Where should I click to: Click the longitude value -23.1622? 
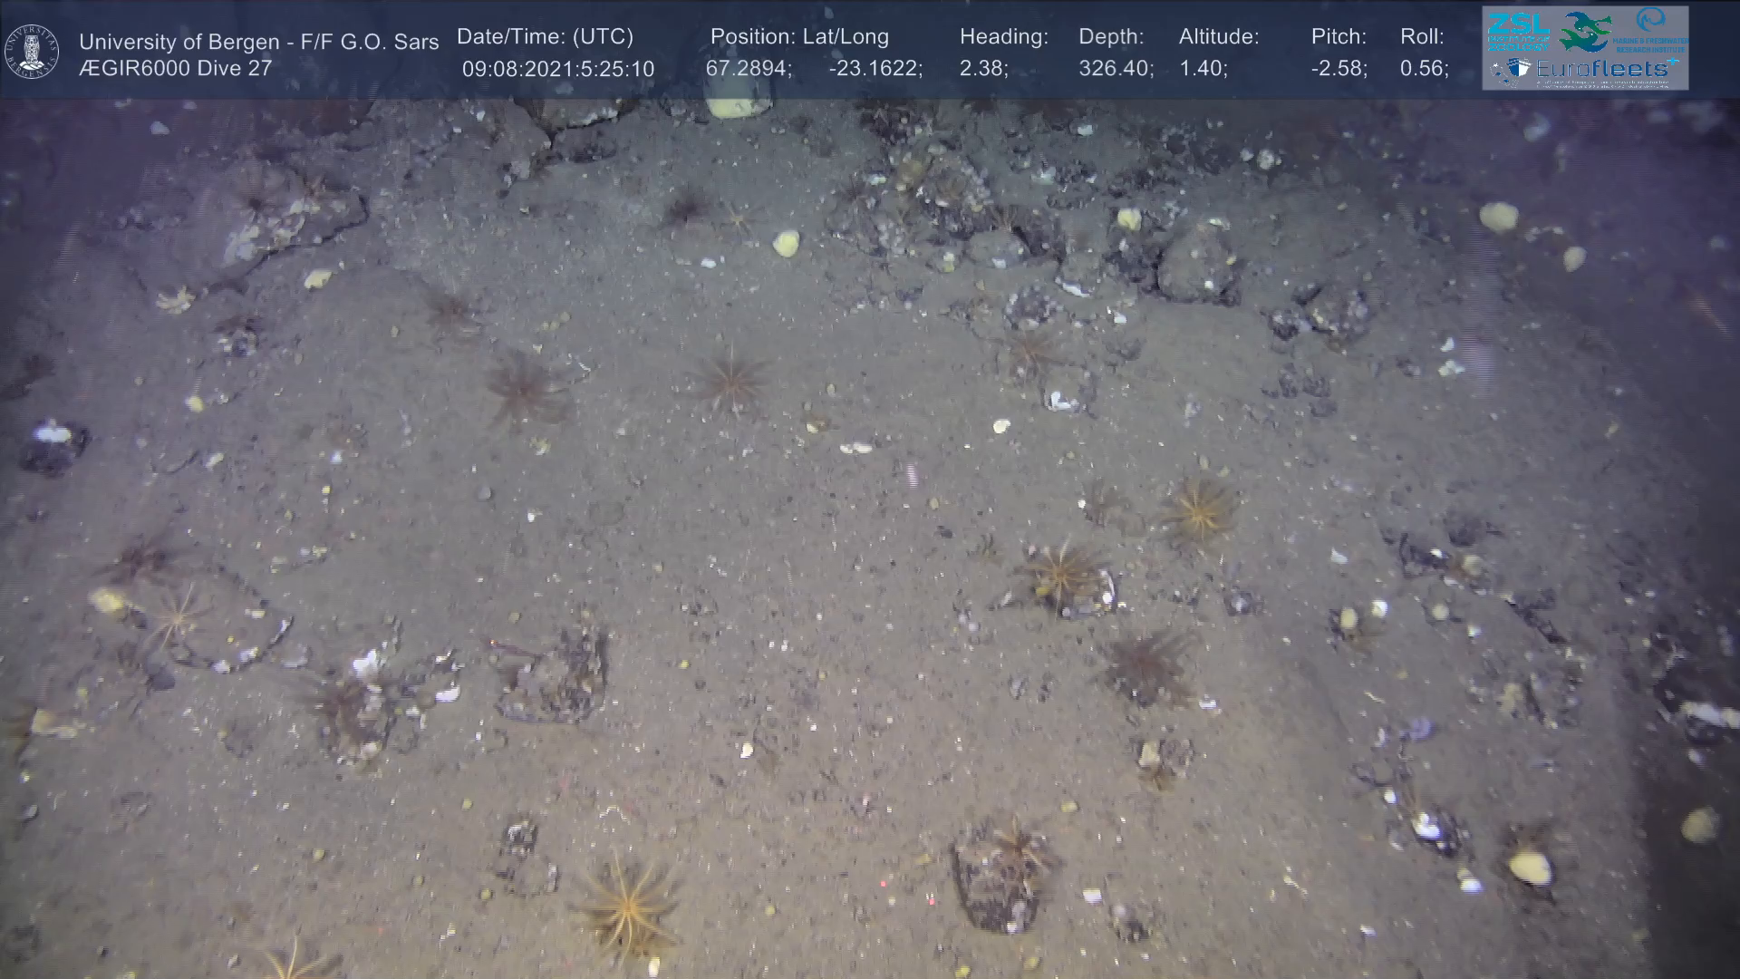click(875, 69)
